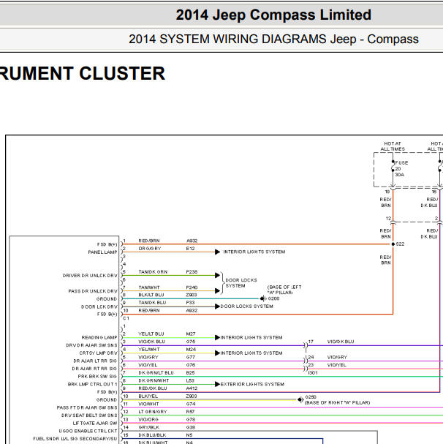Select the "DK BLU/BLK" wire label
The height and width of the screenshot is (444, 443).
pyautogui.click(x=152, y=435)
